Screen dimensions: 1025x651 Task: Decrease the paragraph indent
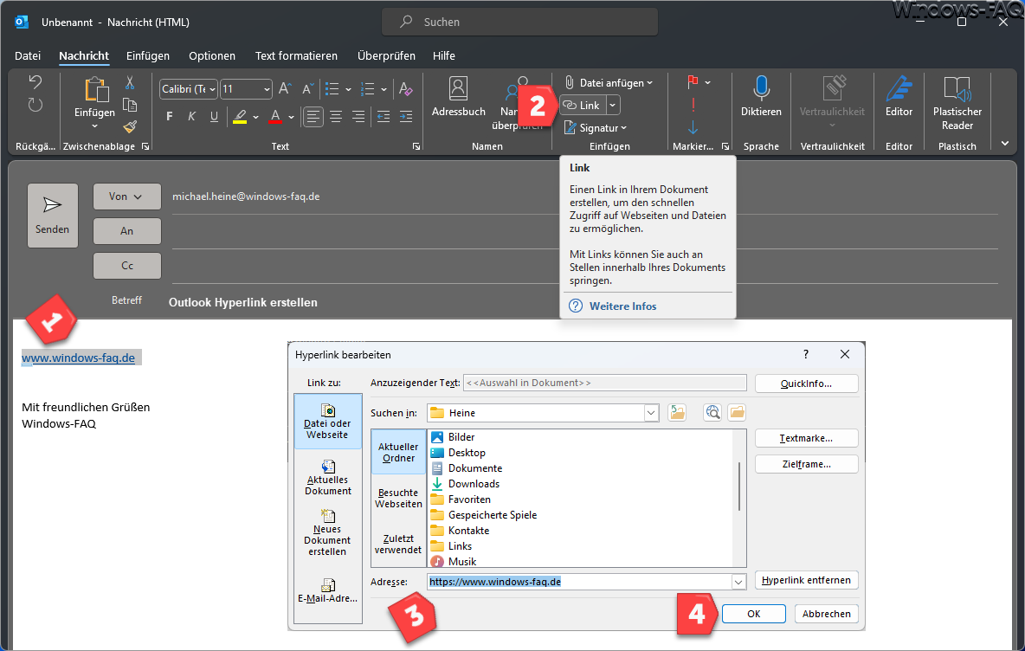384,117
